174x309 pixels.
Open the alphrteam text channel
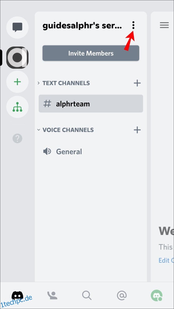[x=91, y=104]
